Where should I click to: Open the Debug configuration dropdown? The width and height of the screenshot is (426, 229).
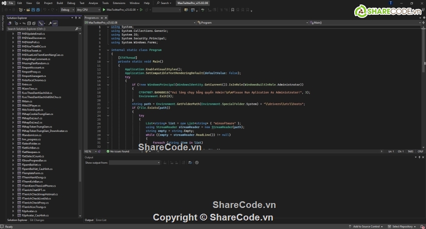tap(67, 10)
